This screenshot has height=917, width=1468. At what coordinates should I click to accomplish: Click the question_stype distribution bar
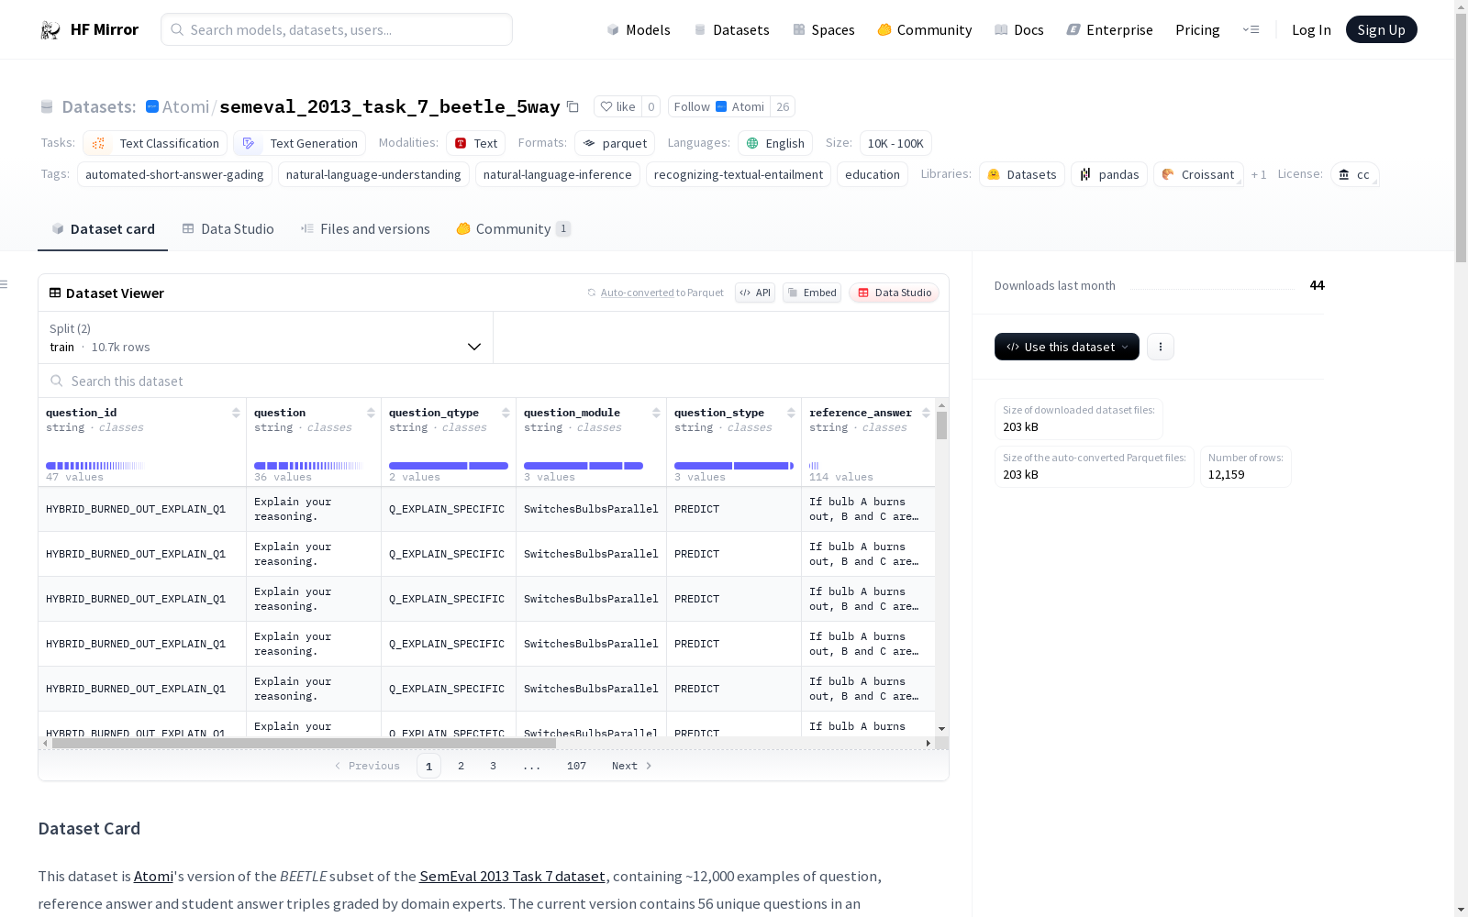(734, 466)
